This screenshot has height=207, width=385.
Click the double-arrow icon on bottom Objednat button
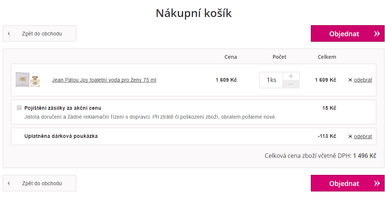(377, 183)
